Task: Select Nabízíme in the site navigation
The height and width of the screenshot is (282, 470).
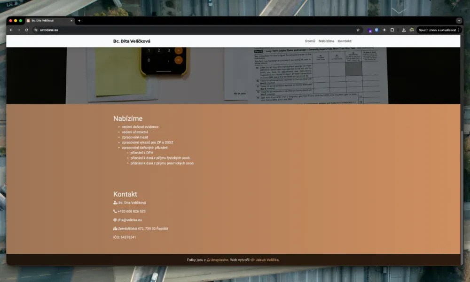Action: pos(326,41)
